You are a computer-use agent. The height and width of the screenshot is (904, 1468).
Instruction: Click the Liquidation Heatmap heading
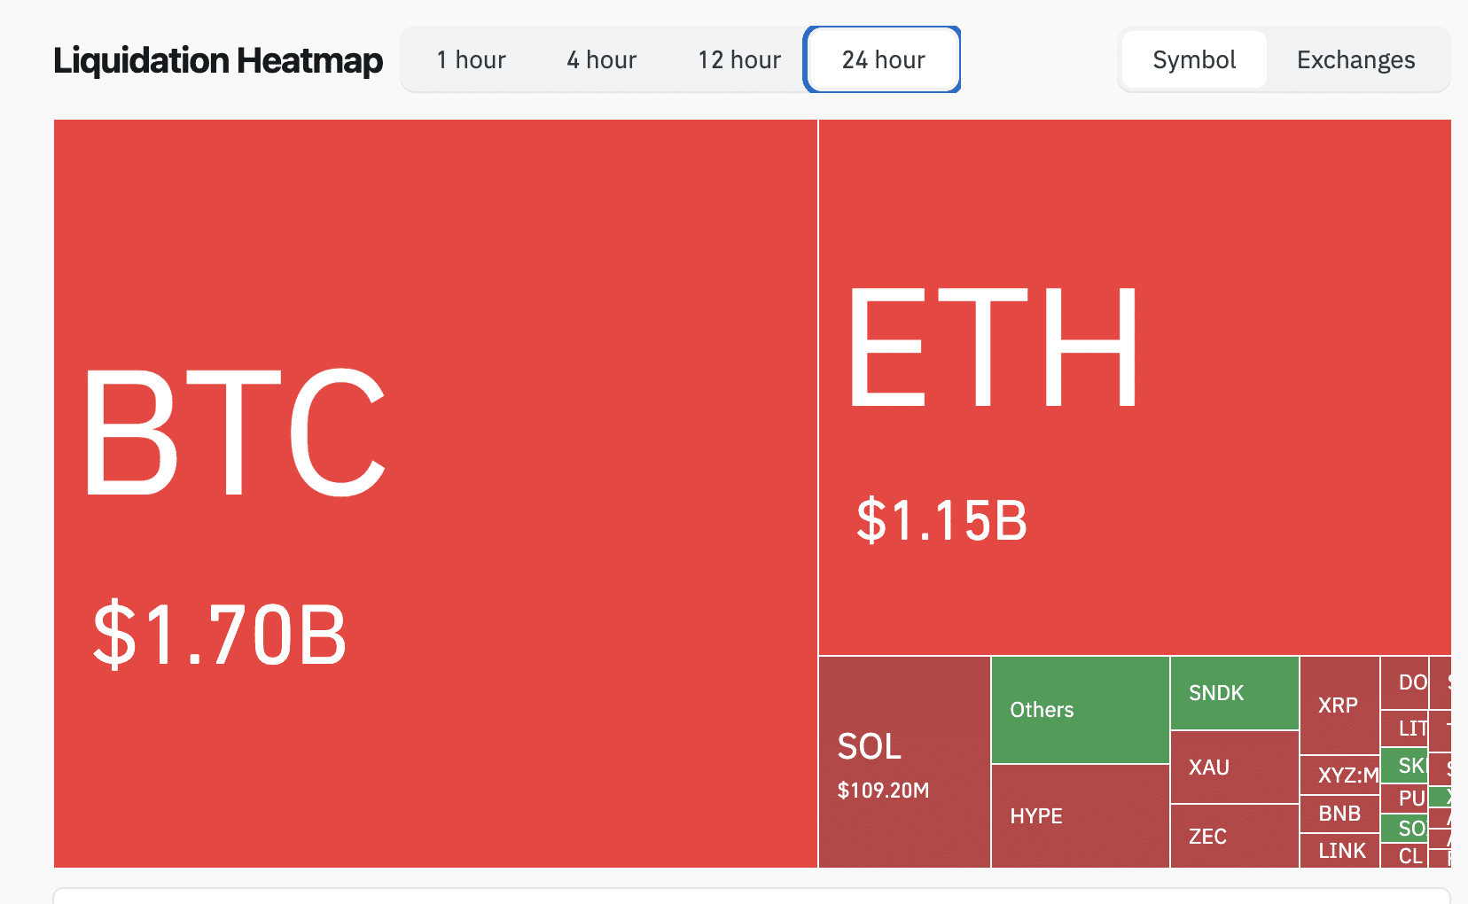click(x=218, y=60)
